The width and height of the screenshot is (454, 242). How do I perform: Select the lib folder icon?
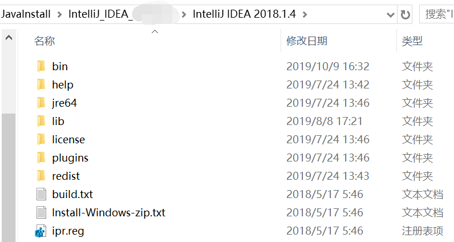(40, 121)
